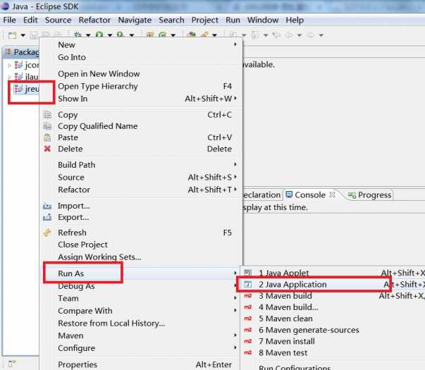Click the Export icon in context menu
This screenshot has width=425, height=370.
tap(47, 217)
